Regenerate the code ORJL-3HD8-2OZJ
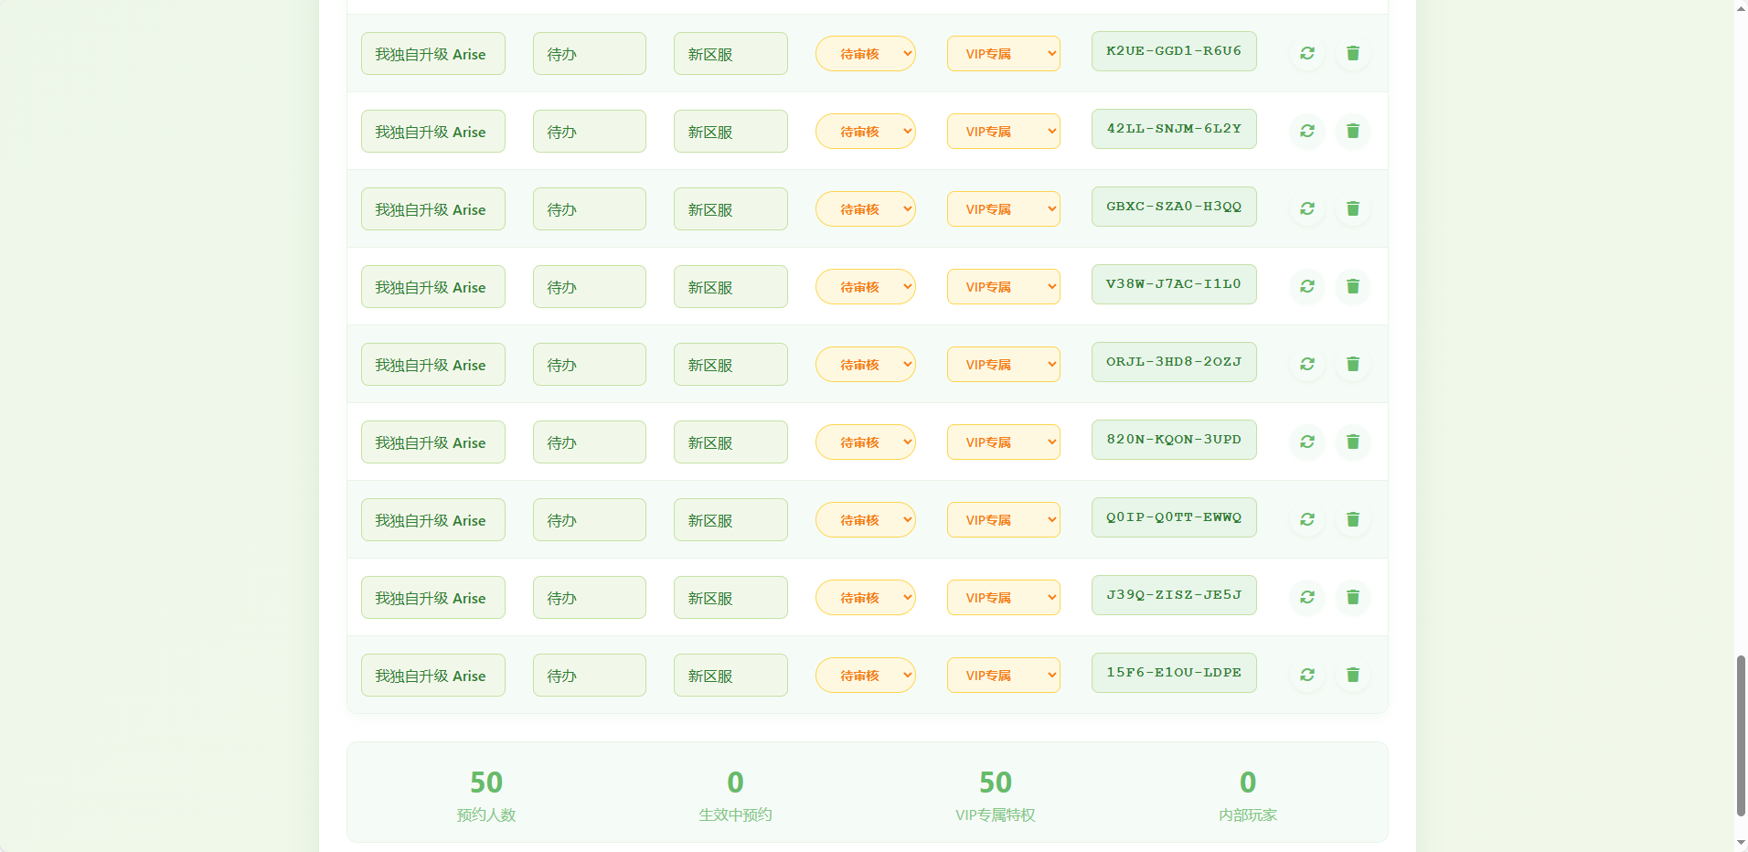 click(1307, 364)
